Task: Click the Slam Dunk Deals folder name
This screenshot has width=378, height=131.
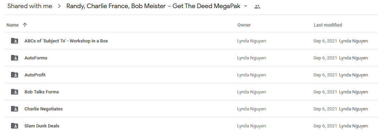Action: [x=42, y=126]
